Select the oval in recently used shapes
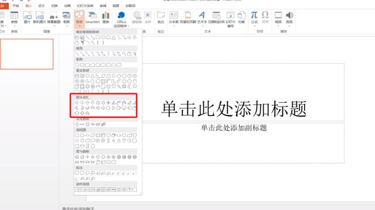Screen dimensions: 375x210 103,37
